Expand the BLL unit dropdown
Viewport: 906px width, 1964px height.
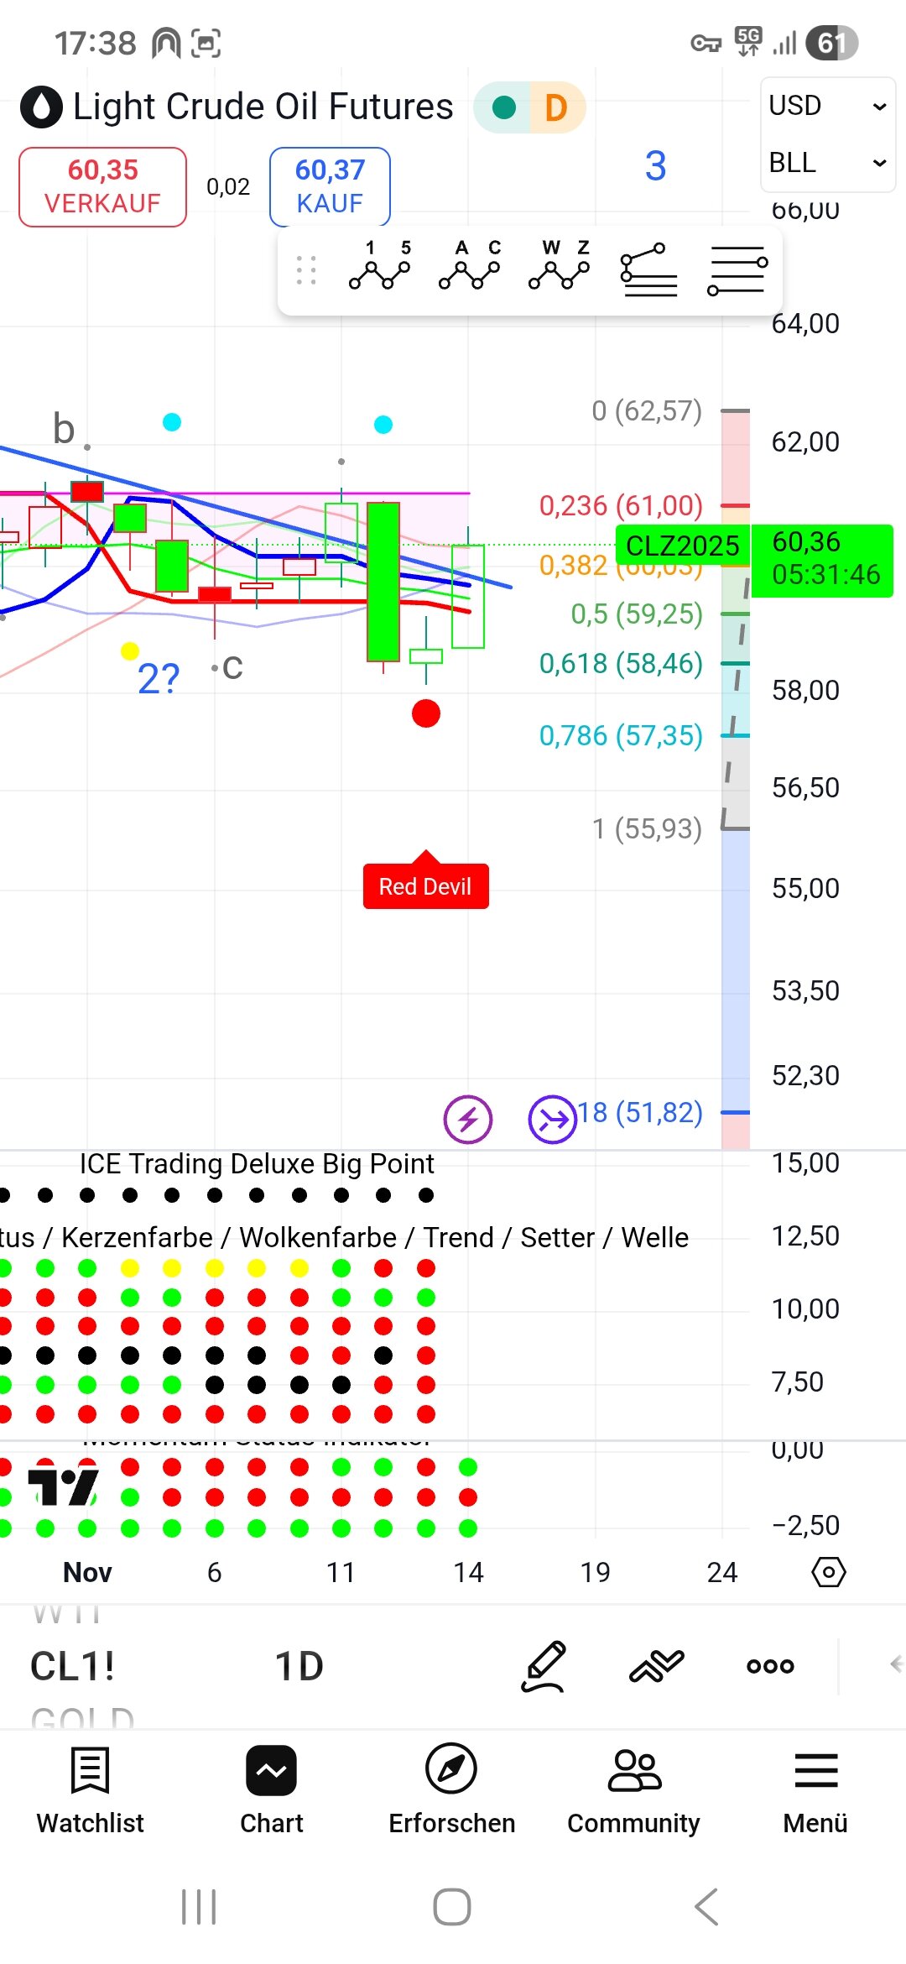[827, 163]
